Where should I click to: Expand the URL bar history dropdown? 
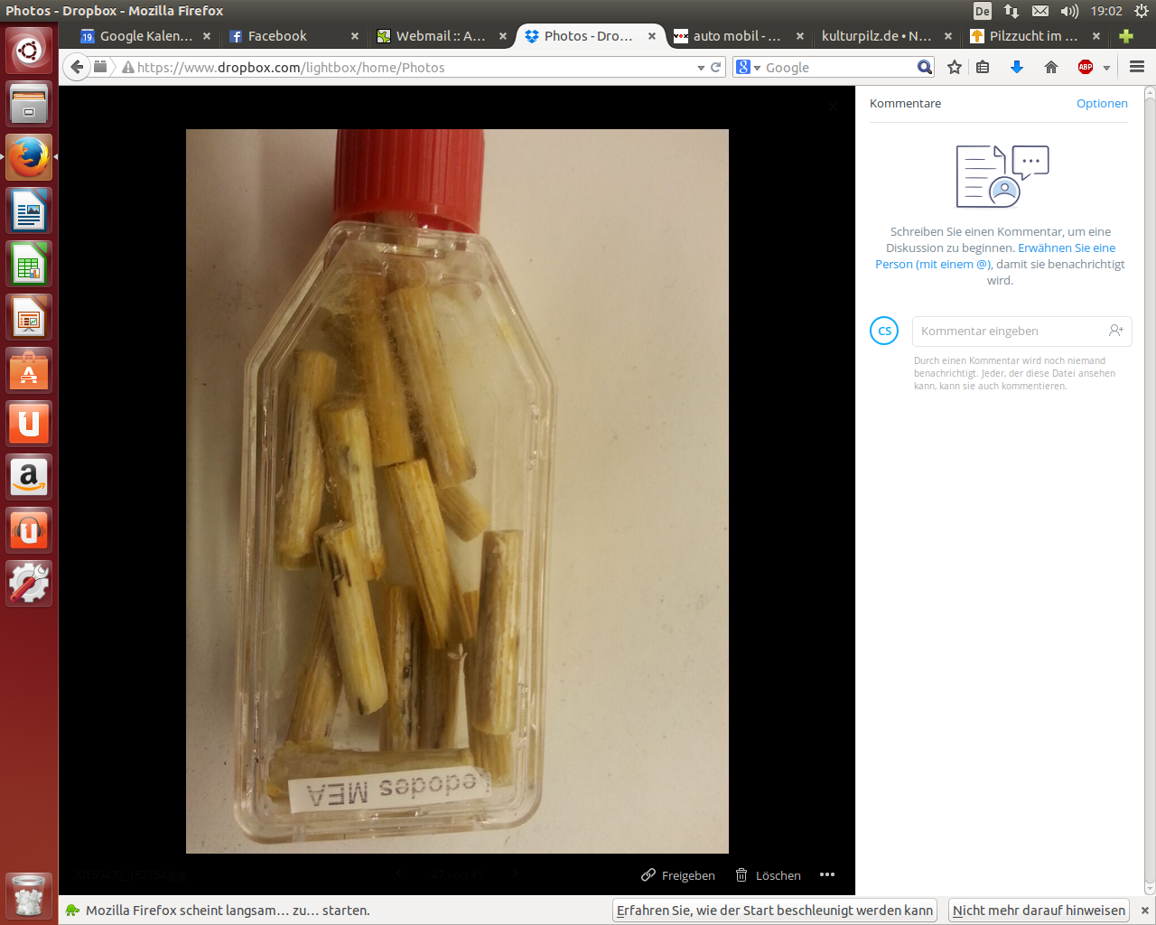(x=701, y=68)
